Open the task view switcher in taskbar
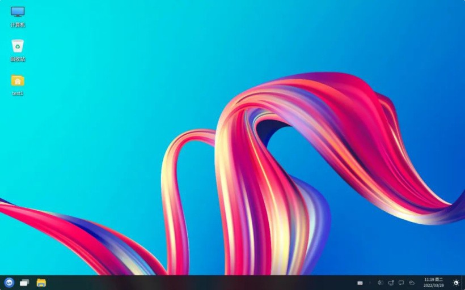This screenshot has width=465, height=290. pyautogui.click(x=24, y=282)
